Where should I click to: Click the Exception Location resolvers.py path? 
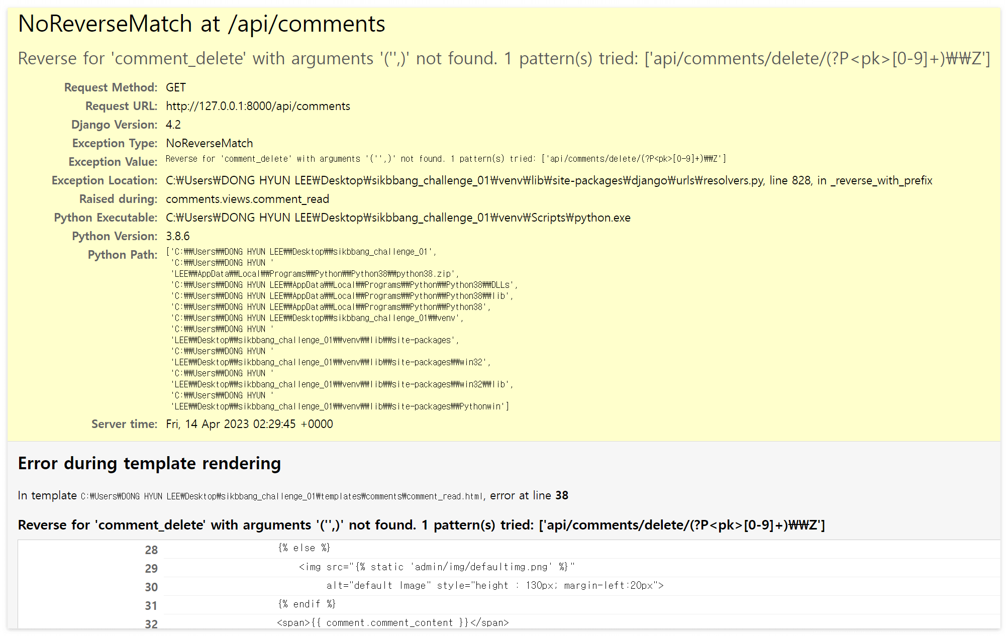(x=549, y=180)
